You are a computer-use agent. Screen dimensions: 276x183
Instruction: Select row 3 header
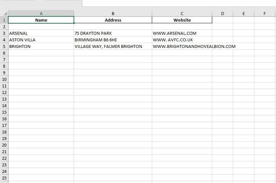pos(4,33)
